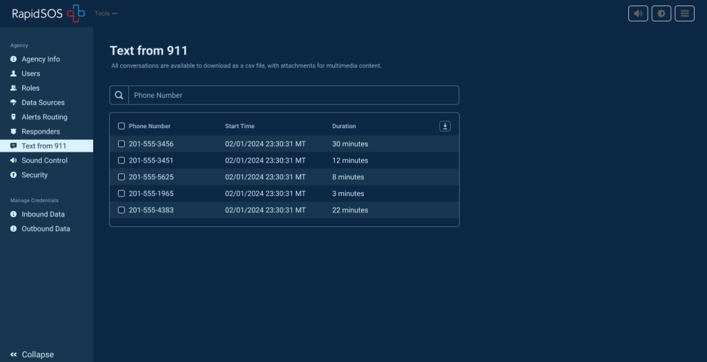This screenshot has height=362, width=707.
Task: Sort by the Duration column header
Action: pyautogui.click(x=344, y=126)
